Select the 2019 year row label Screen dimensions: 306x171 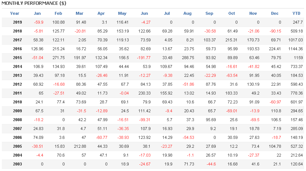pyautogui.click(x=17, y=22)
